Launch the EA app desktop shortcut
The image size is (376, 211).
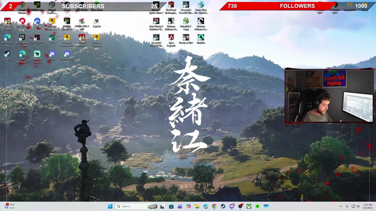[37, 23]
